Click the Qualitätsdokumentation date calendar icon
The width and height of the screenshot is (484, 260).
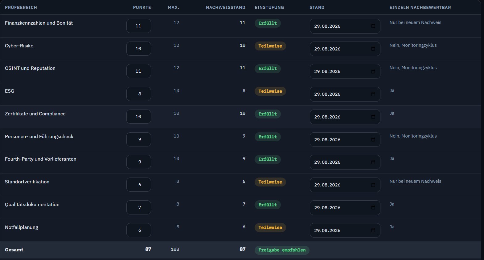point(373,208)
